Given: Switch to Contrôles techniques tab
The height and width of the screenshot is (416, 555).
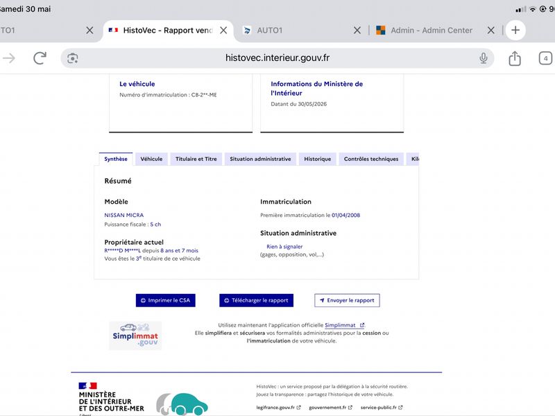Looking at the screenshot, I should tap(371, 159).
